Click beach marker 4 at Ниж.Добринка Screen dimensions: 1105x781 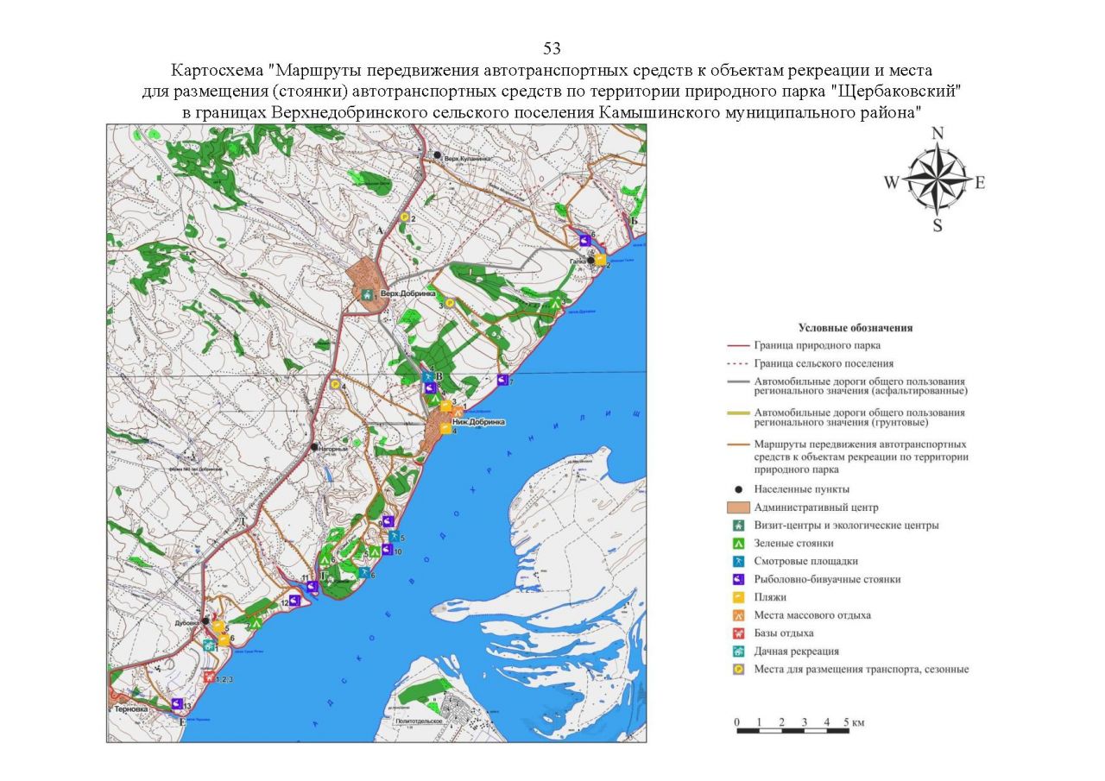click(x=445, y=428)
